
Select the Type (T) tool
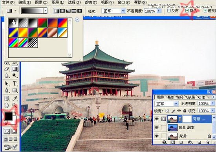pos(15,84)
